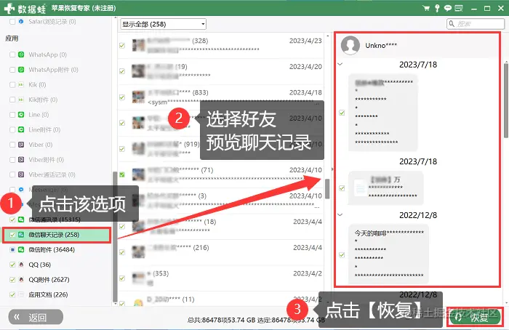The width and height of the screenshot is (509, 330).
Task: Click the WhatsApp (0) app icon
Action: pyautogui.click(x=21, y=55)
